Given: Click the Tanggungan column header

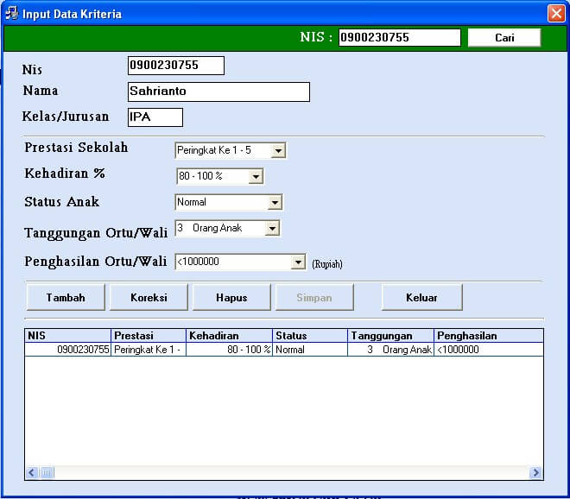Looking at the screenshot, I should tap(390, 336).
